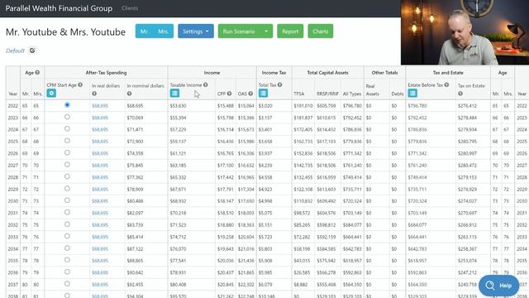The width and height of the screenshot is (529, 298).
Task: Open the Charts view
Action: [x=320, y=31]
